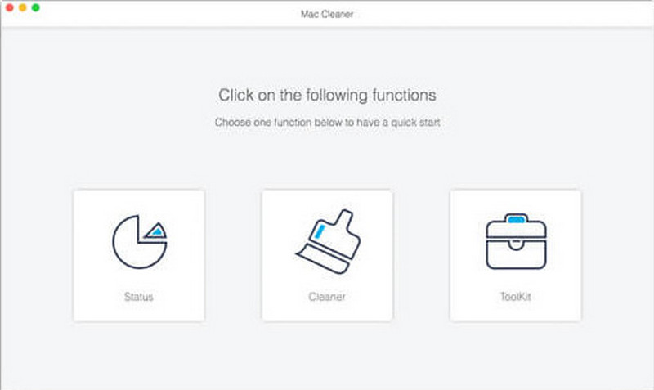Screen dimensions: 654x390
Task: Click the "Click on the following functions" heading
Action: (x=327, y=95)
